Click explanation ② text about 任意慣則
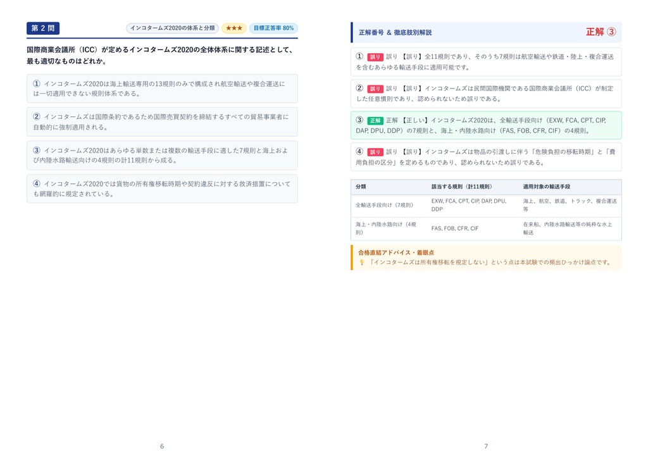This screenshot has height=460, width=648. pyautogui.click(x=486, y=94)
